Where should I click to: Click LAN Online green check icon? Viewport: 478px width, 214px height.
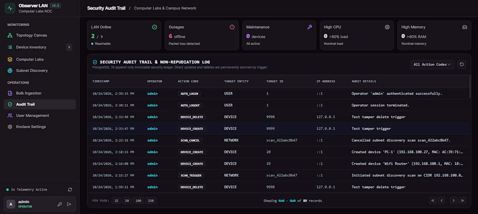[155, 27]
